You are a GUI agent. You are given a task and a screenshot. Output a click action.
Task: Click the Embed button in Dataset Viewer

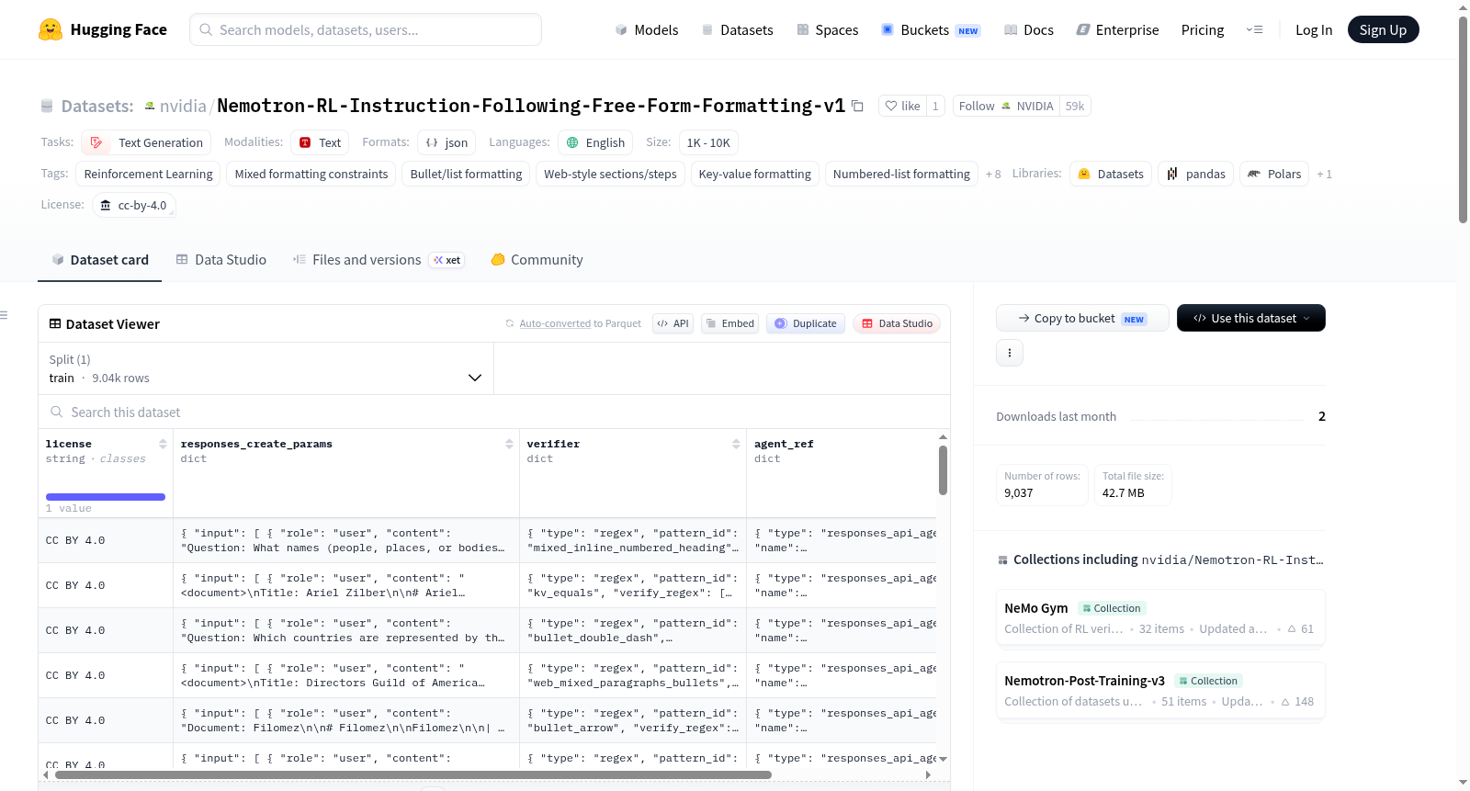pos(730,323)
